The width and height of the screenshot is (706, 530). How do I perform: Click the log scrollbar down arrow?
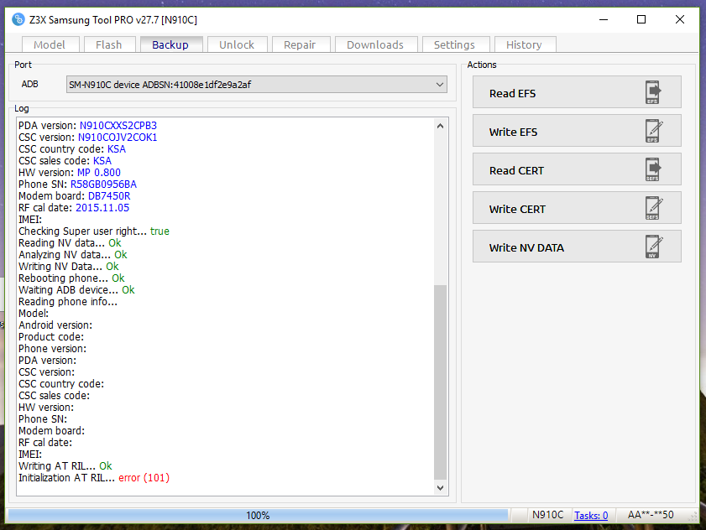(x=441, y=488)
